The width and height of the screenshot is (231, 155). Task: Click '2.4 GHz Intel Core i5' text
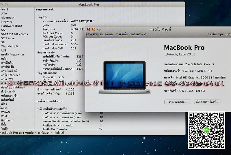point(200,64)
